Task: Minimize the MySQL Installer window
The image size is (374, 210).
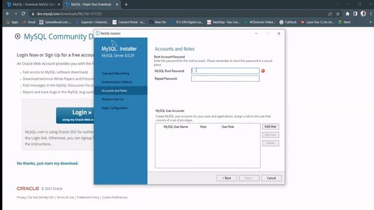Action: pyautogui.click(x=256, y=34)
